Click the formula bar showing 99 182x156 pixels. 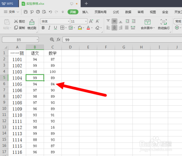pyautogui.click(x=122, y=40)
